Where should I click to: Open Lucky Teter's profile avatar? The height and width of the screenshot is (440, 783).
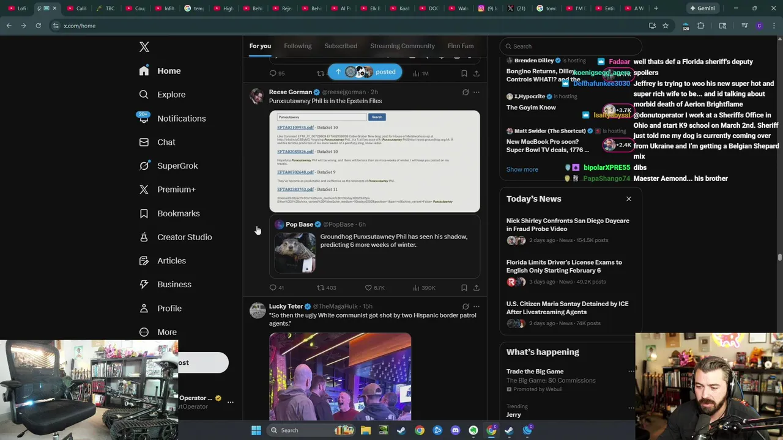point(258,310)
